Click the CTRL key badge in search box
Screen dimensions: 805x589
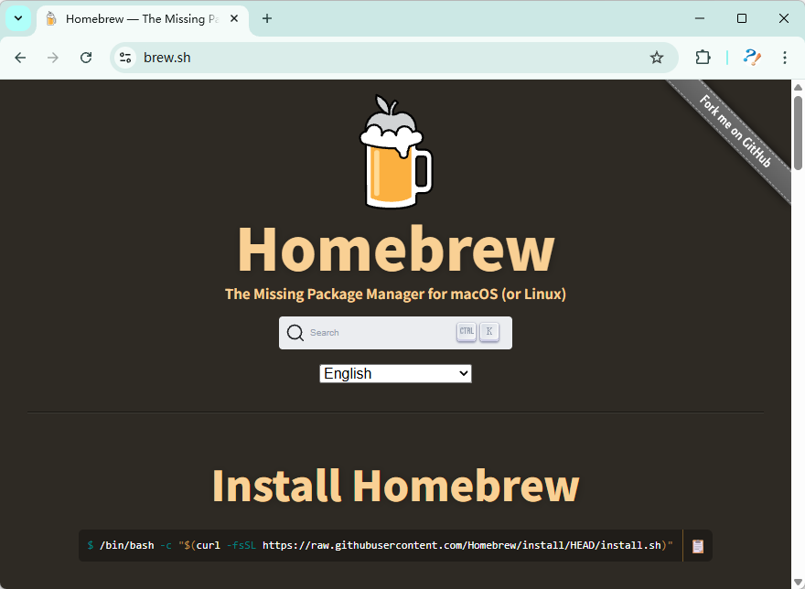coord(467,332)
